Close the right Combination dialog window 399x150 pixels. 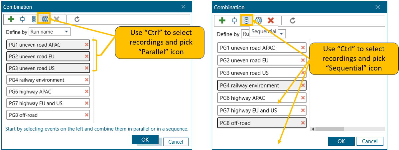(x=378, y=7)
